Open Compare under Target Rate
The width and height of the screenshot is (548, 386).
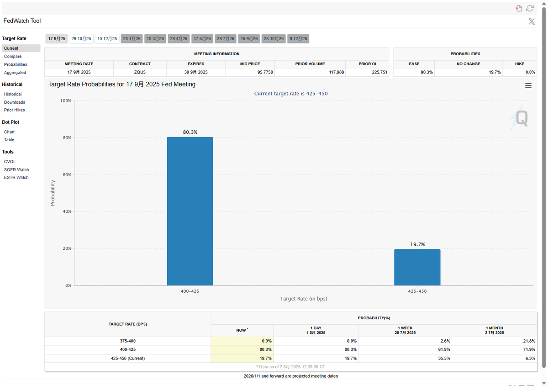[13, 57]
